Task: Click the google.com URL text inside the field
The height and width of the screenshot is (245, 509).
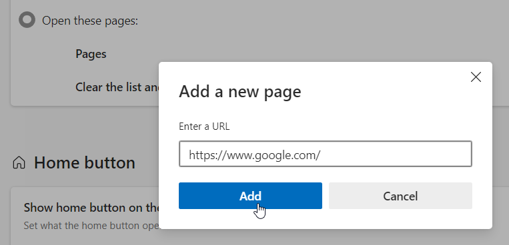Action: pyautogui.click(x=255, y=155)
